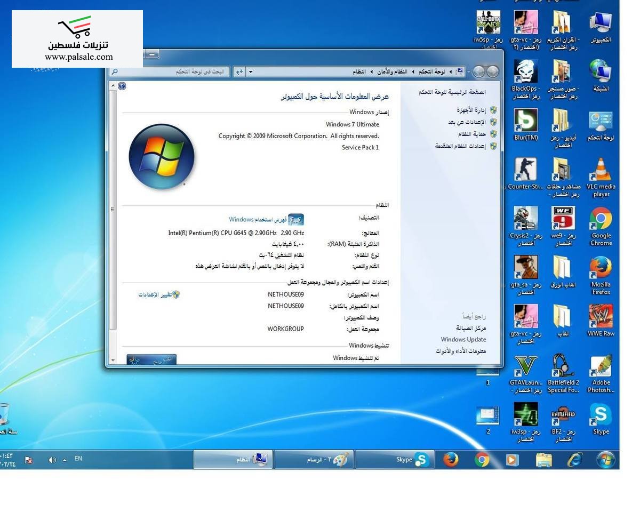Show hidden system tray icons arrow
The width and height of the screenshot is (640, 512).
65,460
